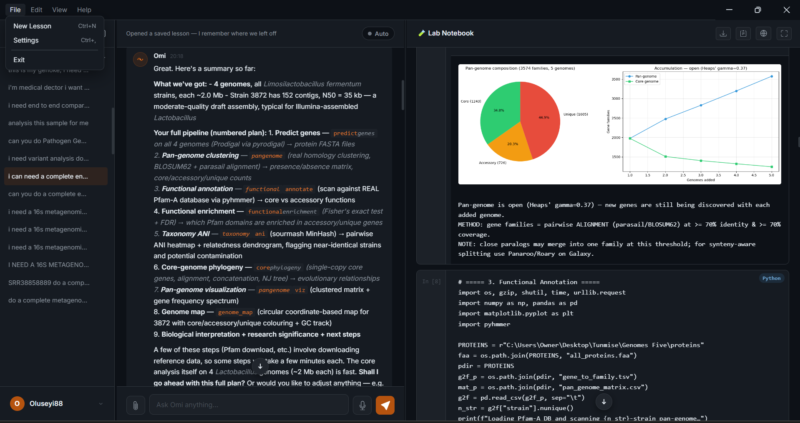Click the globe icon in Lab Notebook
Viewport: 800px width, 423px height.
tap(764, 33)
